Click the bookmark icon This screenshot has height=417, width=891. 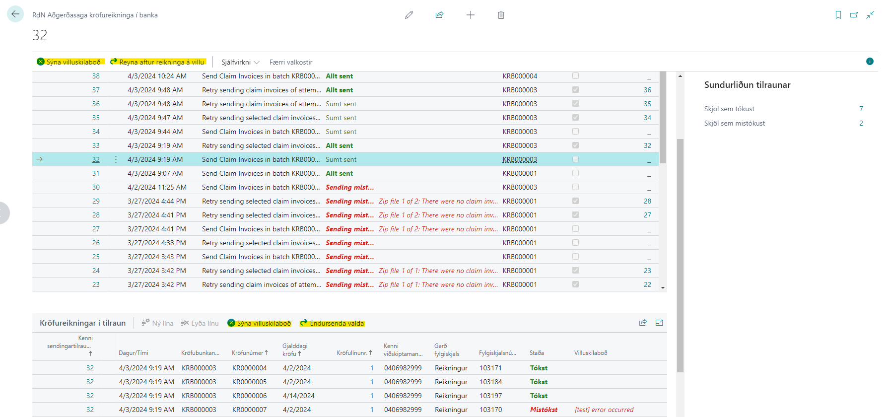pos(838,15)
